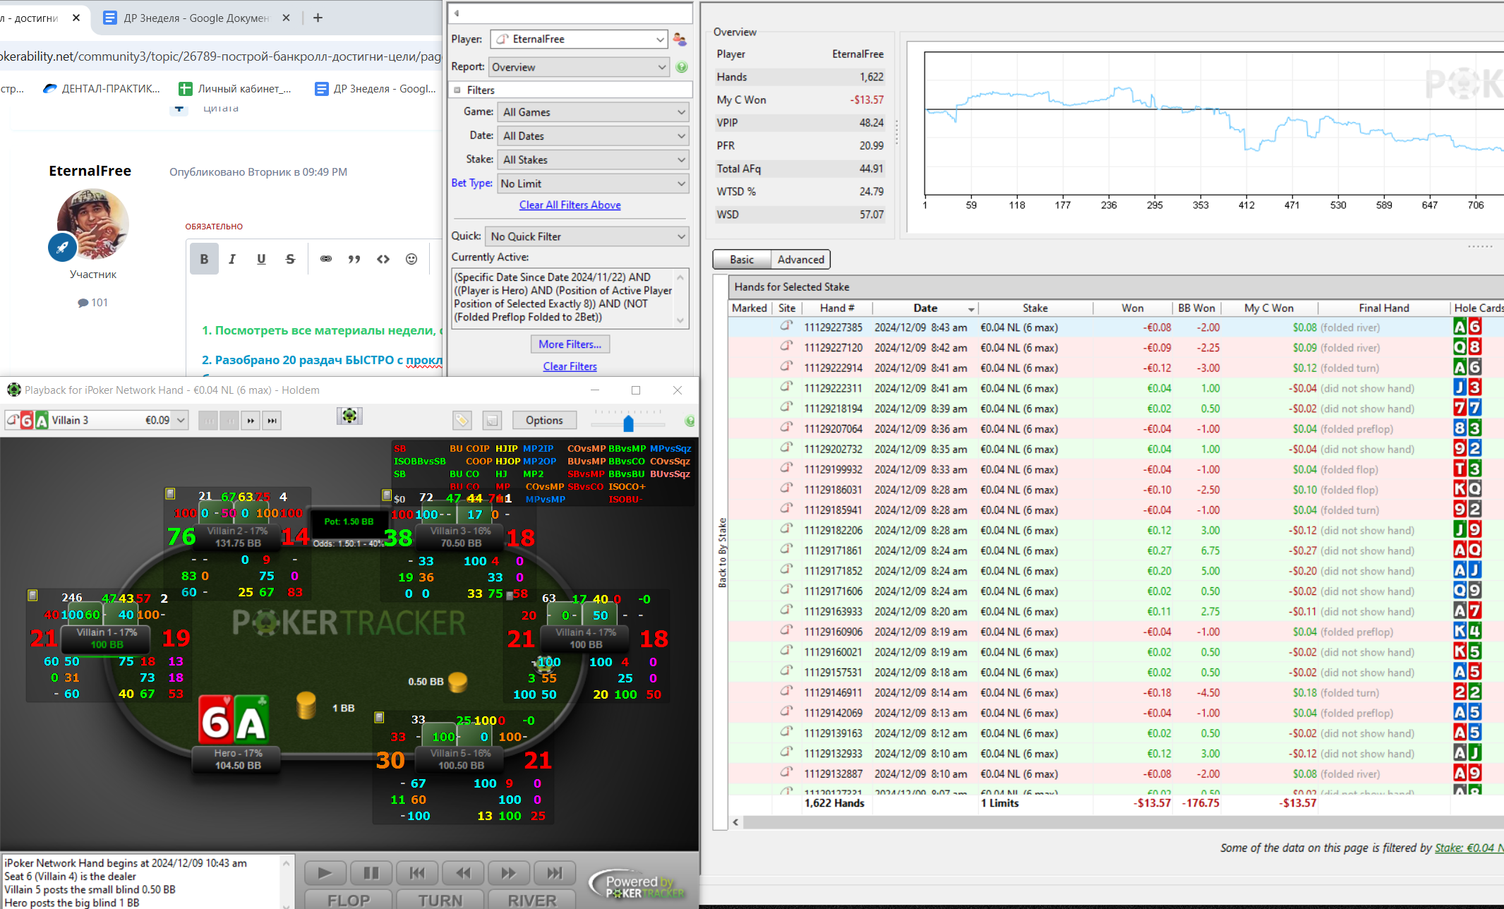Insert a hyperlink in the forum editor
The image size is (1504, 909).
point(325,259)
